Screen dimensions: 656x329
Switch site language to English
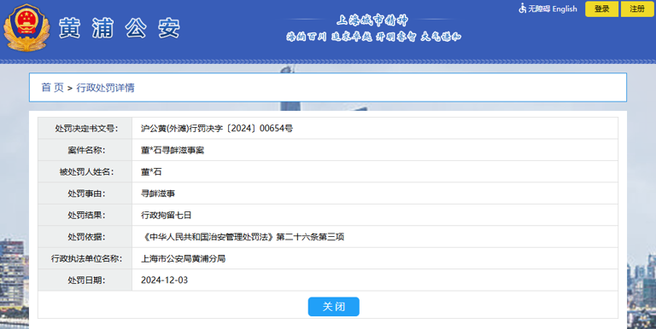coord(565,9)
